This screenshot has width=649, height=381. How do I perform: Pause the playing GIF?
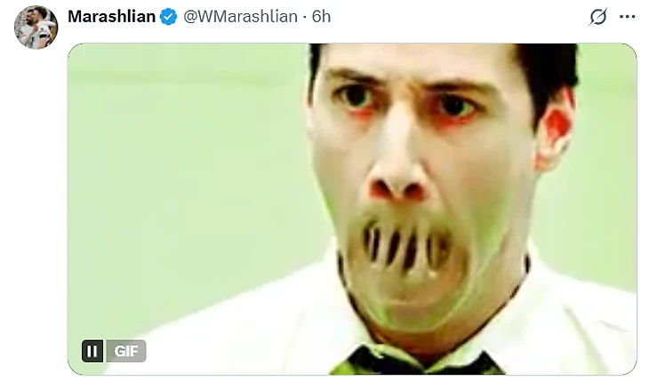click(x=92, y=351)
